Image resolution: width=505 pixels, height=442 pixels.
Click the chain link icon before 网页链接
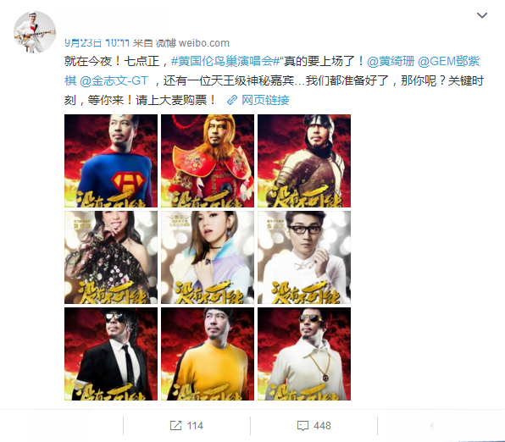(x=232, y=100)
